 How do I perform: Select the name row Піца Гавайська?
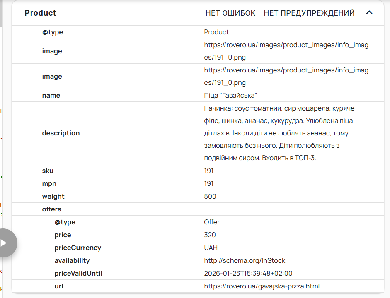tap(198, 95)
